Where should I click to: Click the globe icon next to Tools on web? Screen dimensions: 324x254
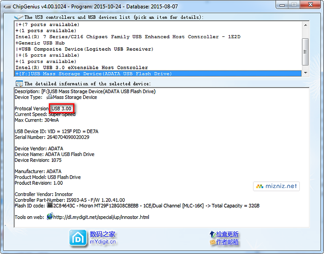point(50,217)
